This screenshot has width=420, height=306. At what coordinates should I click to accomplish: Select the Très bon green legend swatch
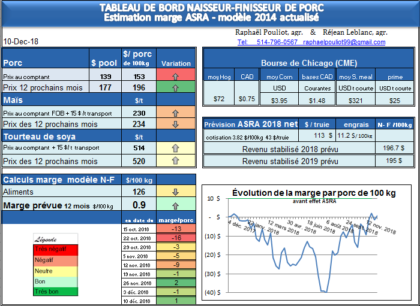55,292
